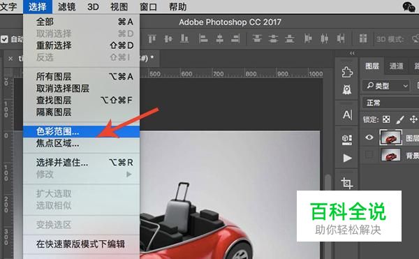Align vertical centers icon in options bar
This screenshot has width=419, height=259.
(168, 39)
